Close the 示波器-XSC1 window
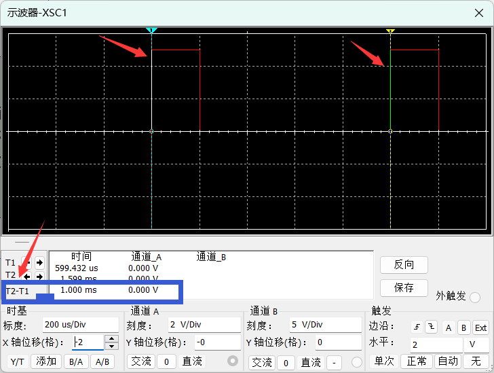Screen dimensions: 494x373 pos(479,13)
